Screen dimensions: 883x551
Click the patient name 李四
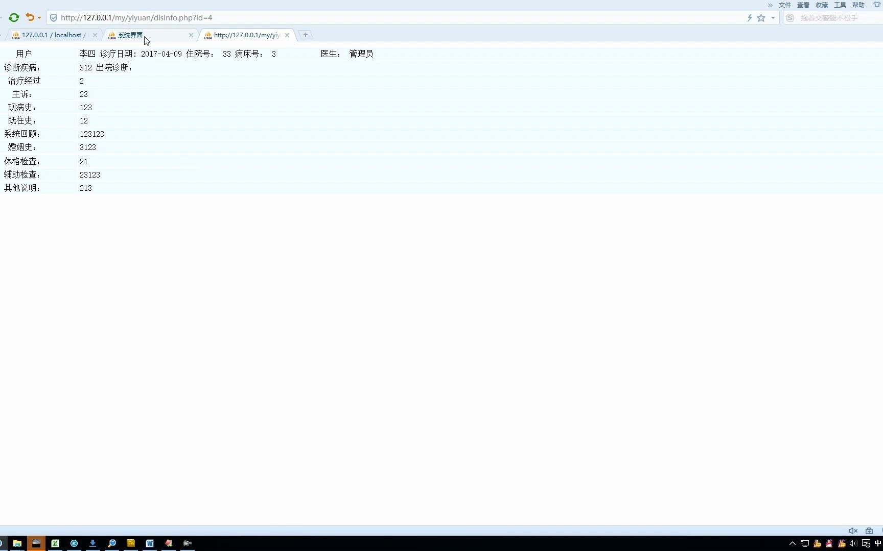coord(87,54)
